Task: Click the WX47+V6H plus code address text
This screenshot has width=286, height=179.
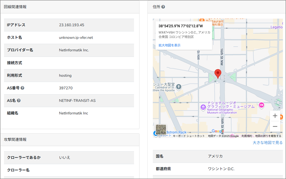Action: point(184,34)
